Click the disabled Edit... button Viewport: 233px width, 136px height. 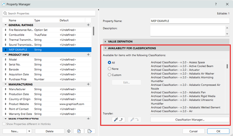[126, 82]
